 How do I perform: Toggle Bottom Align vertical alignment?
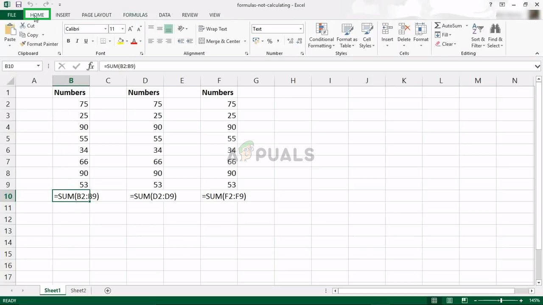168,29
